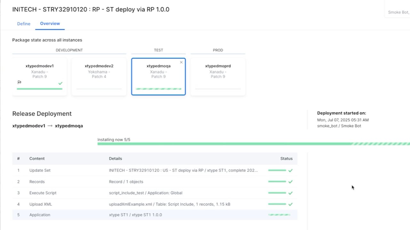
Task: Click the Upload XML row status checkmark
Action: (291, 204)
